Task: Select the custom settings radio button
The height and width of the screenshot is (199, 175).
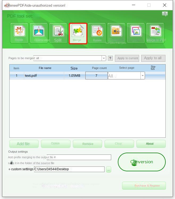Action: point(10,169)
